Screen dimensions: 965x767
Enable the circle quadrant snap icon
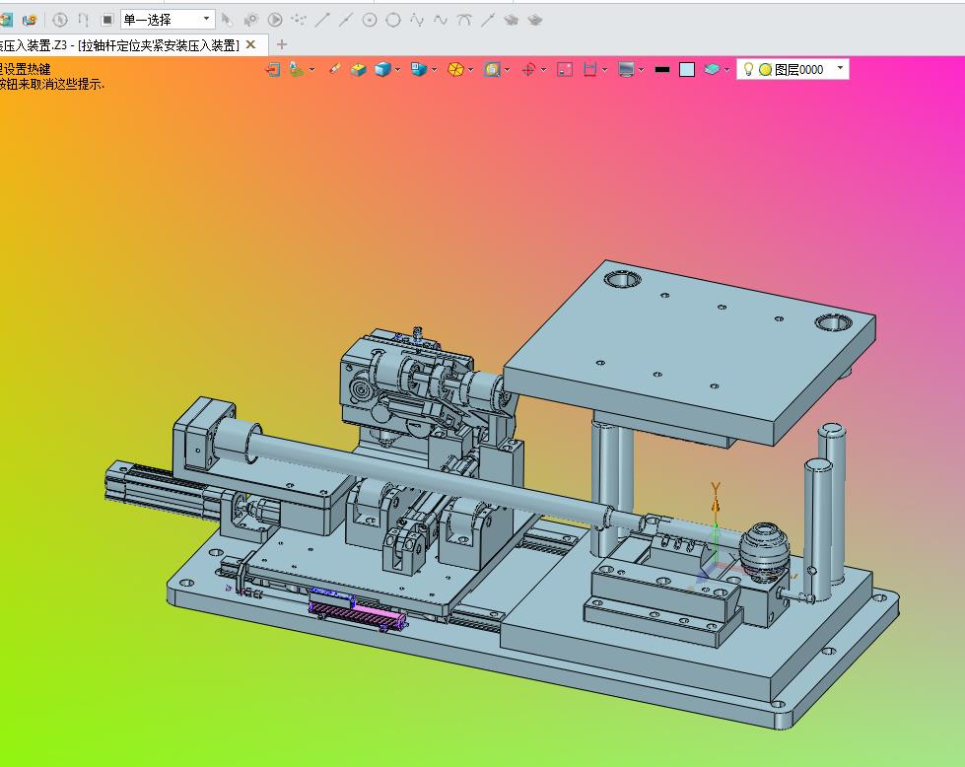393,21
